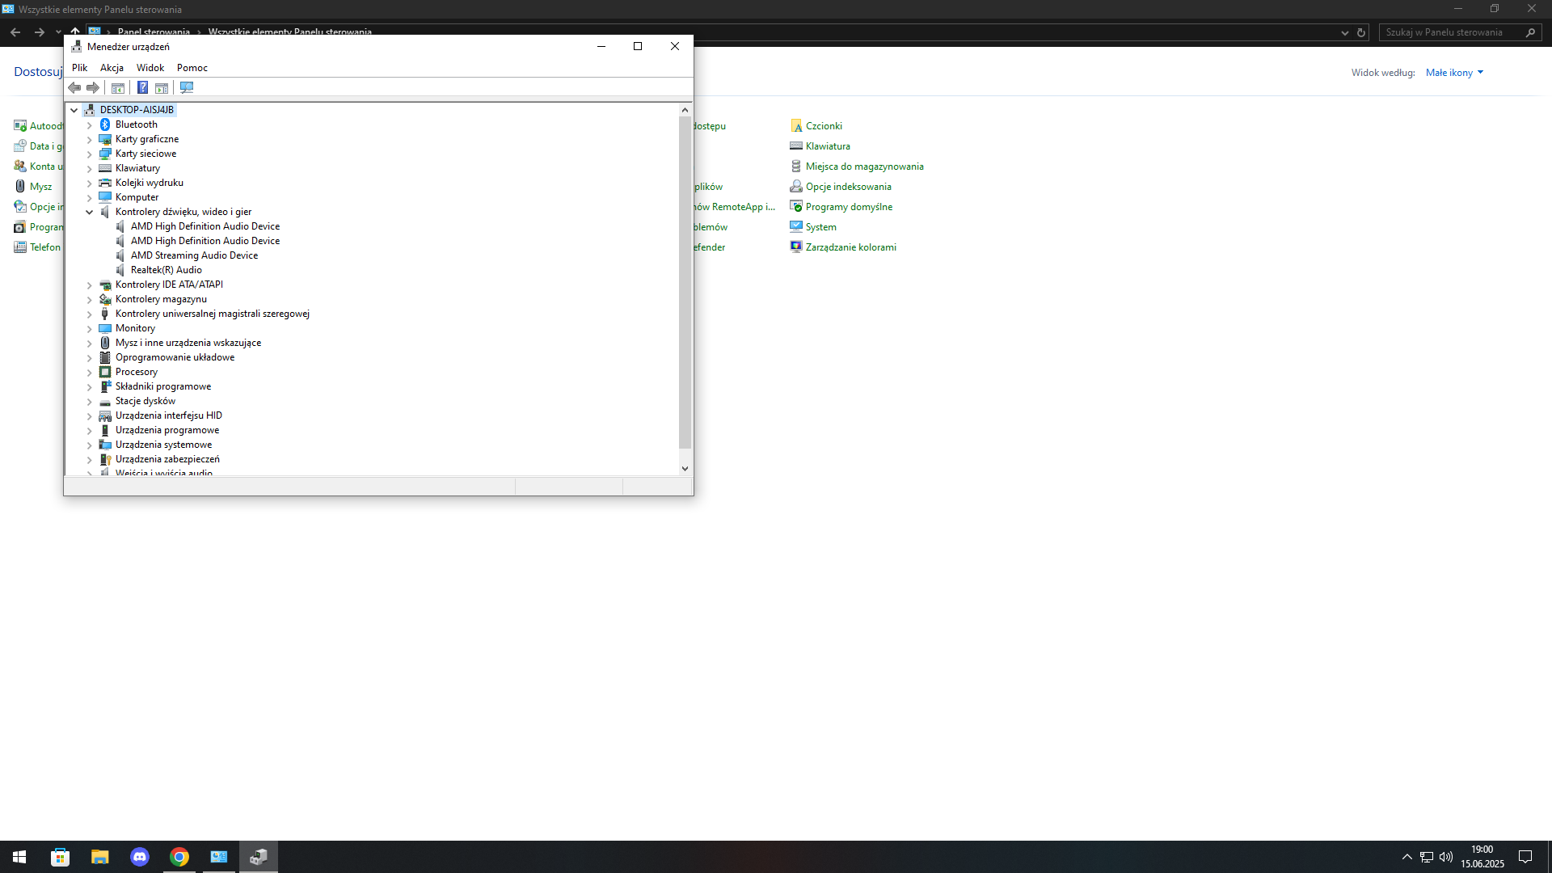The image size is (1552, 873).
Task: Switch to Control Panel taskbar button
Action: pyautogui.click(x=218, y=857)
